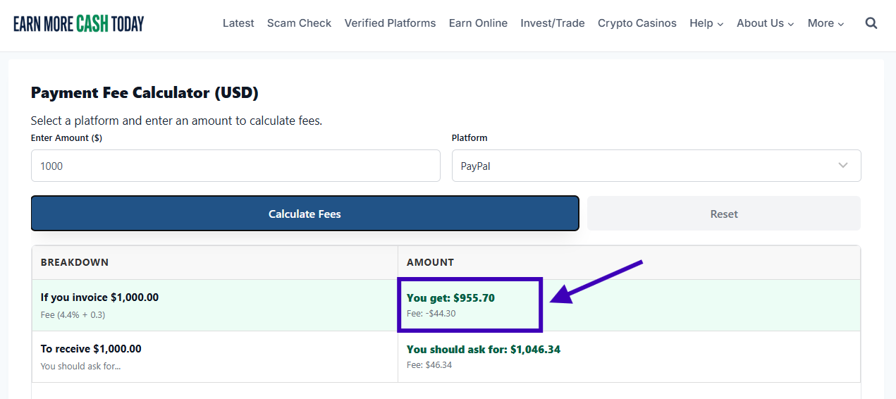Click the 'If you invoice $1,000.00' row label

(x=99, y=297)
